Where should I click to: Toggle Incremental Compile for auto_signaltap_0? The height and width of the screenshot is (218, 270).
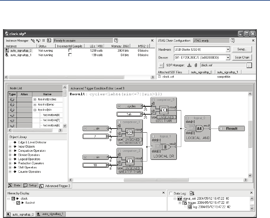pos(70,50)
